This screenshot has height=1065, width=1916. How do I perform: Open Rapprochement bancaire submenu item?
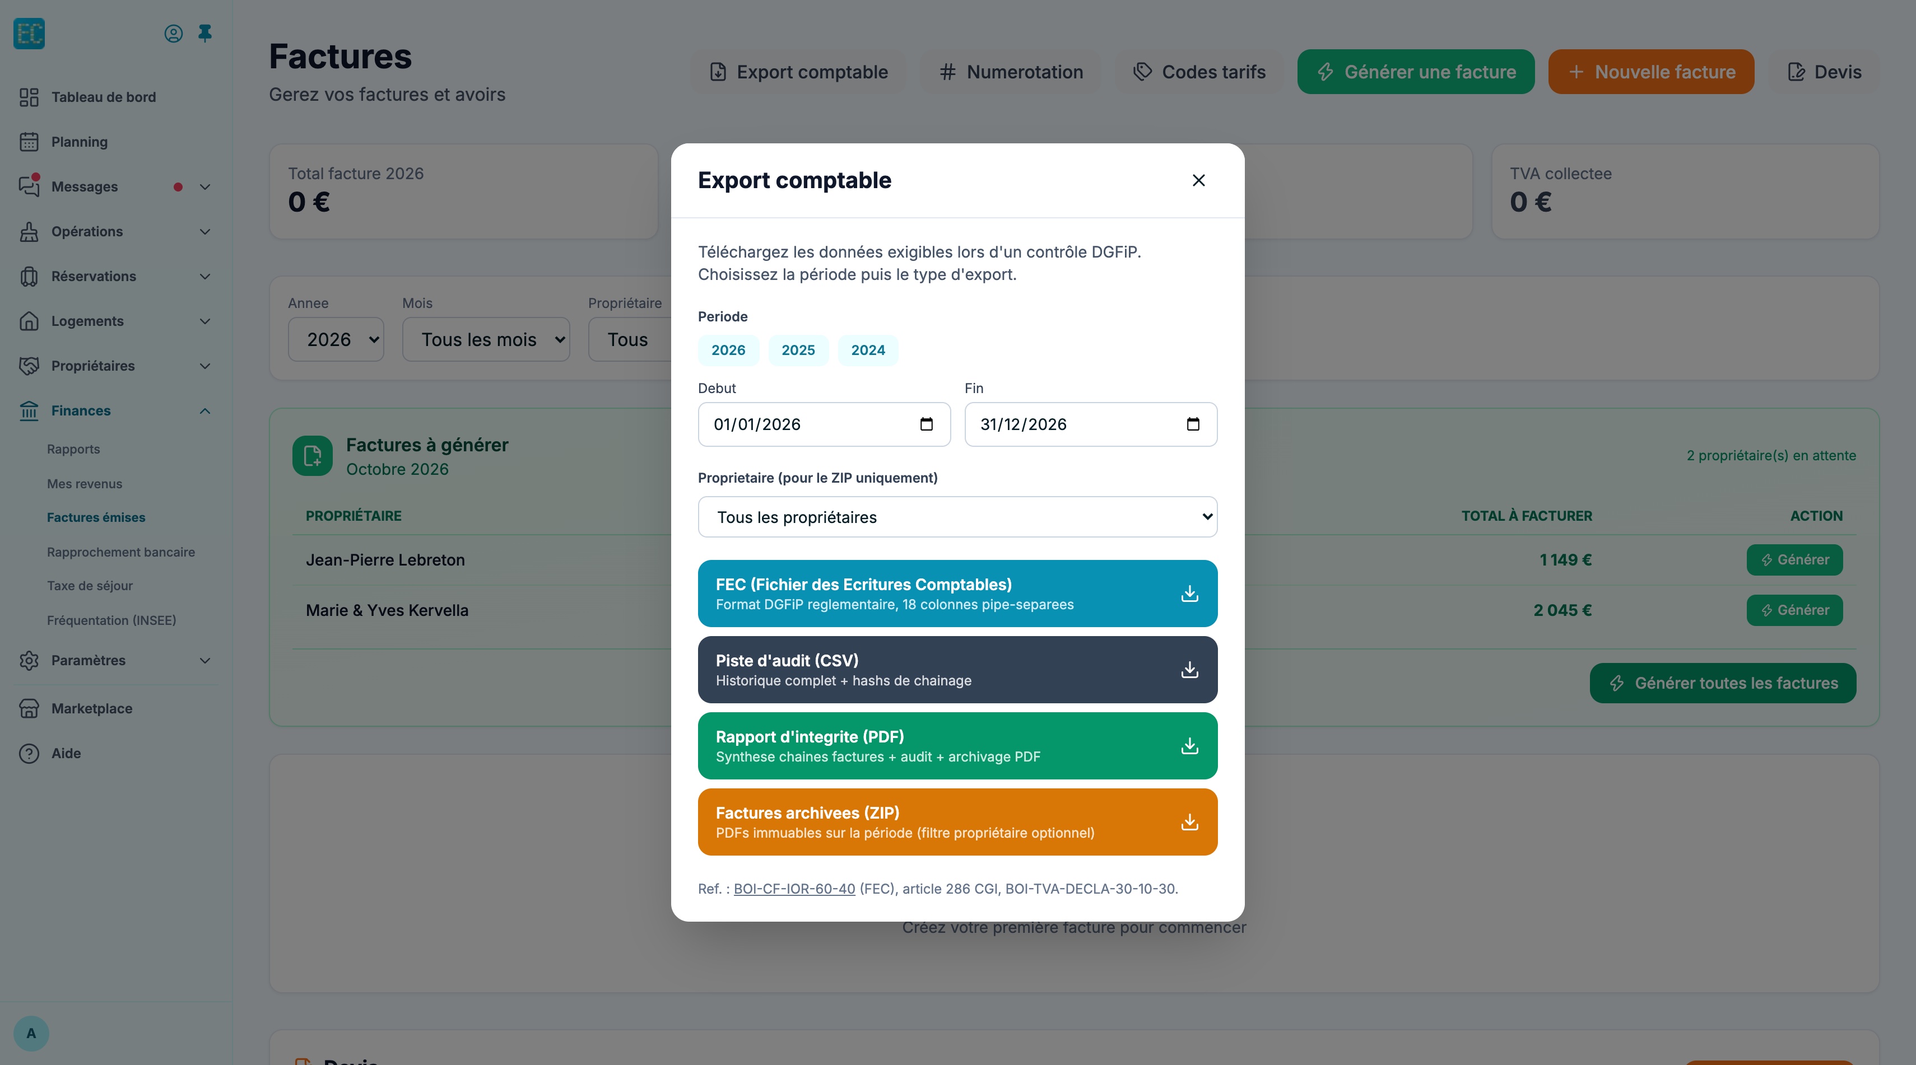[120, 552]
